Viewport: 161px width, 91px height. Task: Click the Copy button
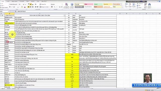2,6
